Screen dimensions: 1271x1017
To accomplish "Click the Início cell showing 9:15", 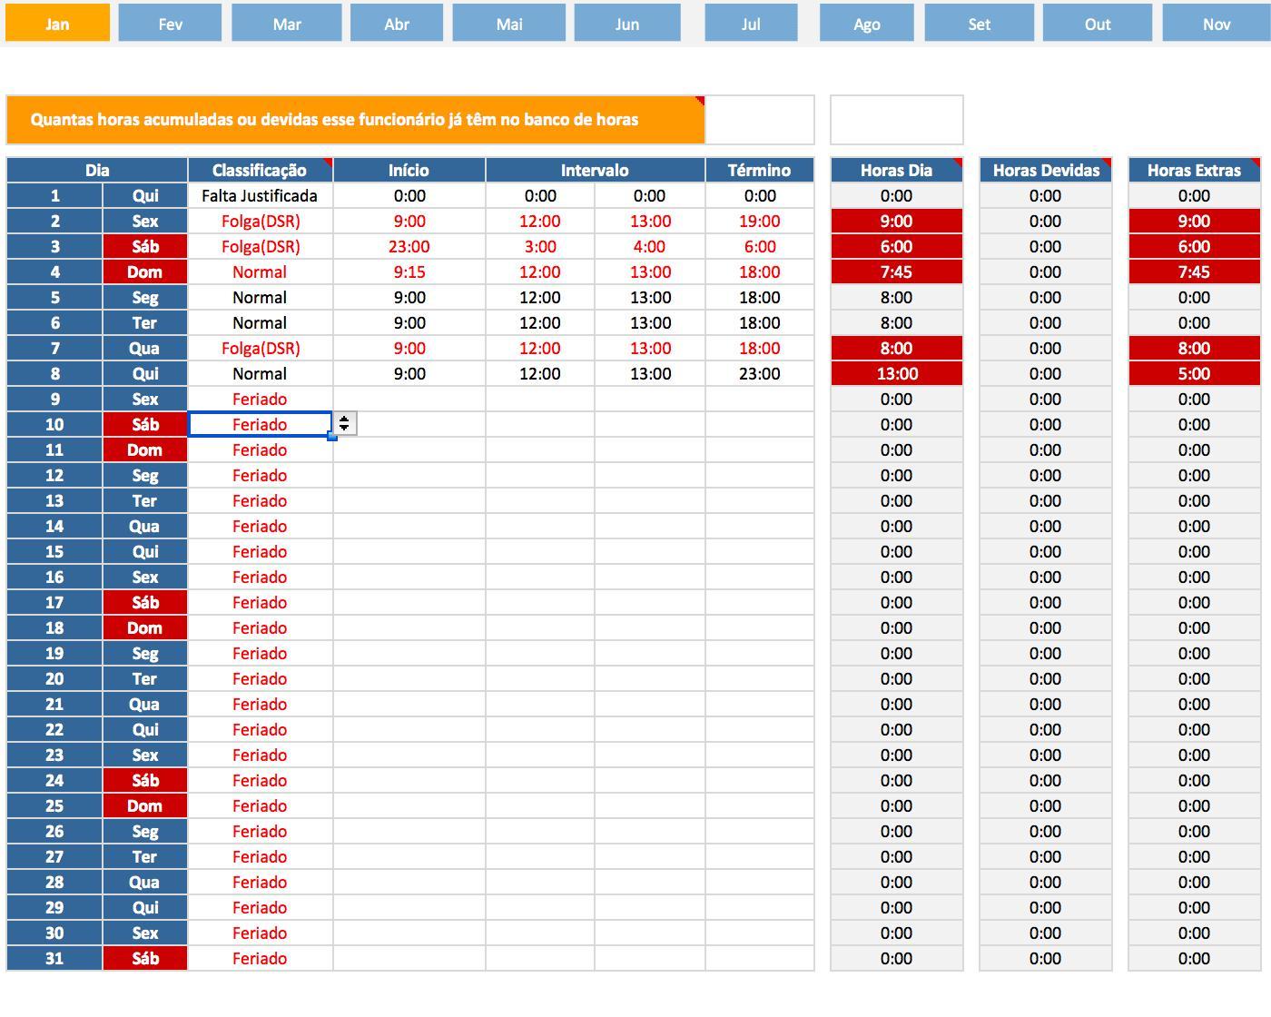I will pos(409,272).
